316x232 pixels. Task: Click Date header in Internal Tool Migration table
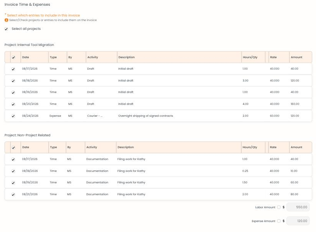coord(25,57)
